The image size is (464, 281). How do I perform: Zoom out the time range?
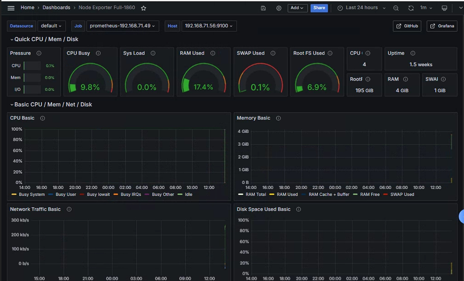coord(396,8)
